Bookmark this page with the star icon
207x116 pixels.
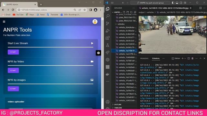(85, 10)
